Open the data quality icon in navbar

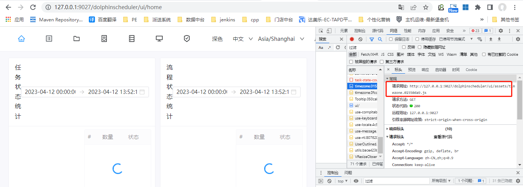click(x=104, y=39)
